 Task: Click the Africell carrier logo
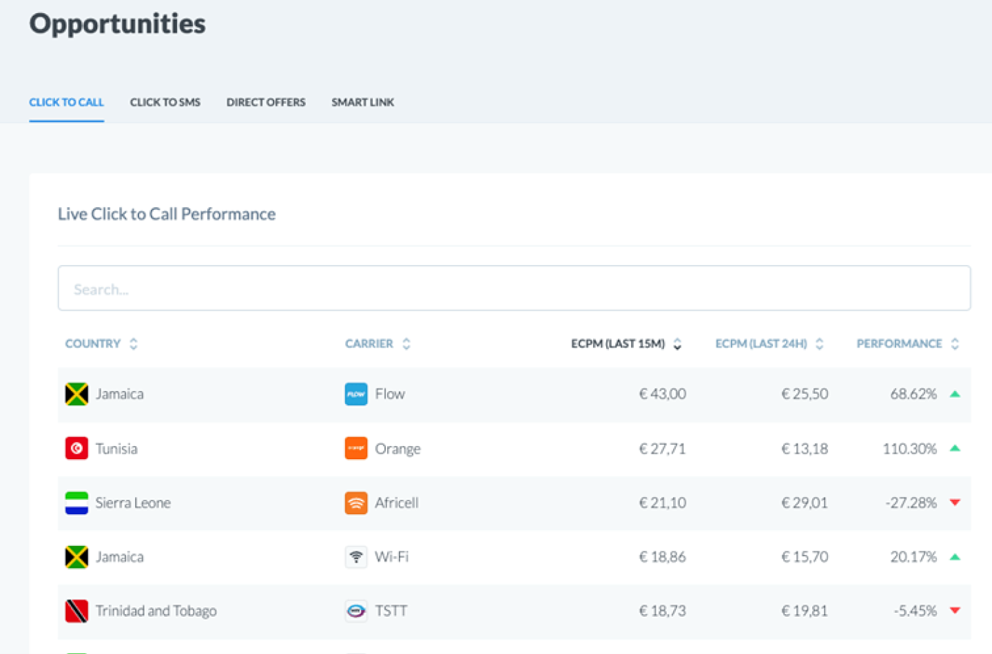pos(356,503)
